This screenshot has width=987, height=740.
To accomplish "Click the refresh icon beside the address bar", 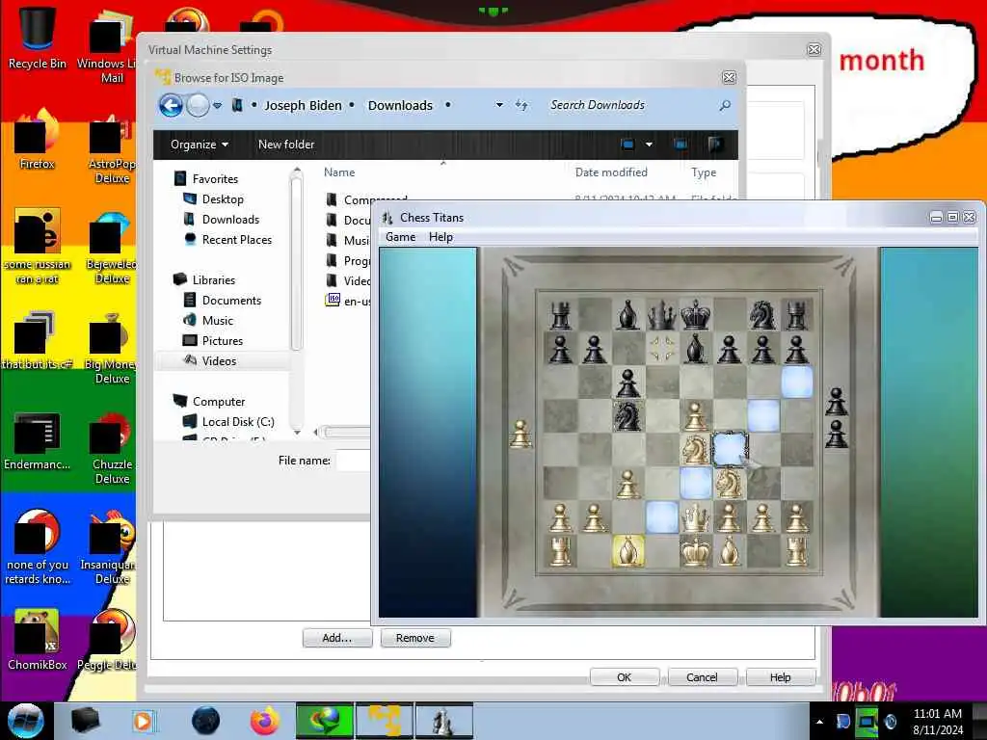I will tap(521, 105).
